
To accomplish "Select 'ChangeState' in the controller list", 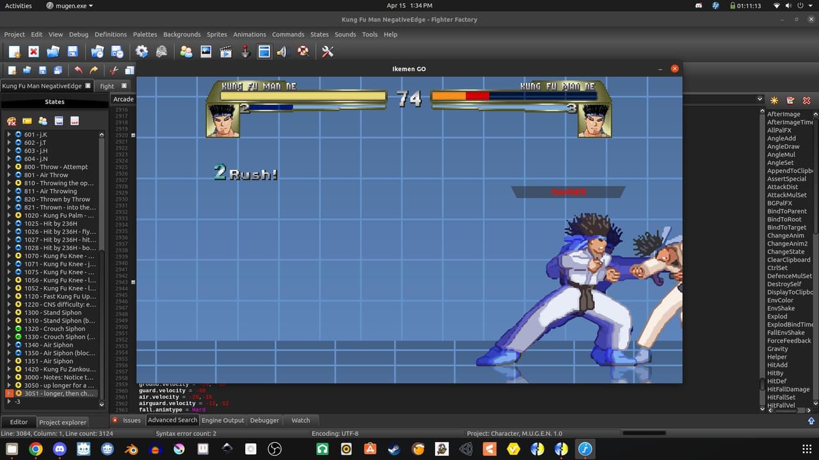I will (786, 252).
